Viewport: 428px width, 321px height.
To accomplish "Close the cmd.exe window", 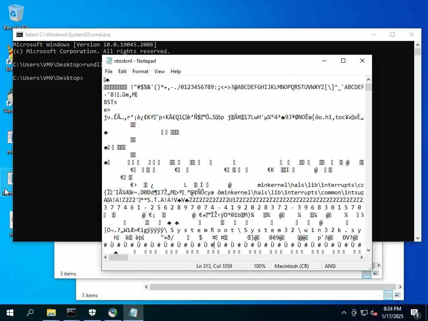I will 412,34.
